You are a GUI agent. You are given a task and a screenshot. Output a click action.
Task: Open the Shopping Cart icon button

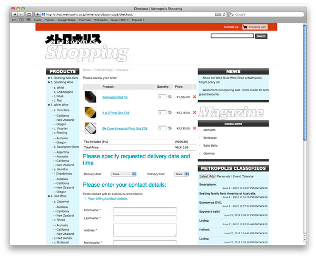click(x=255, y=27)
